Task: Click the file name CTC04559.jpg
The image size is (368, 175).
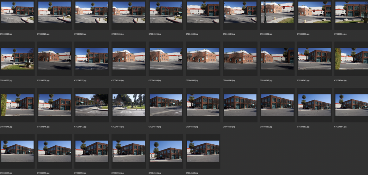Action: (x=155, y=173)
